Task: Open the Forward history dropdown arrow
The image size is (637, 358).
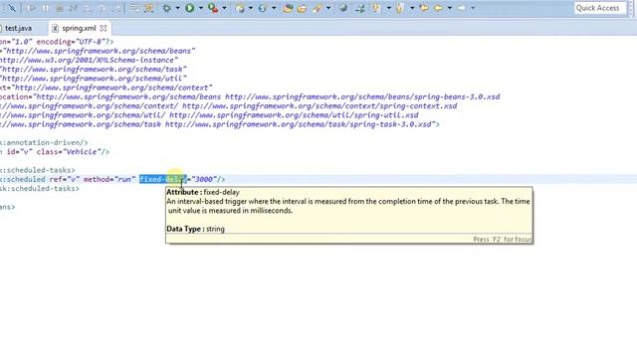Action: (x=473, y=8)
